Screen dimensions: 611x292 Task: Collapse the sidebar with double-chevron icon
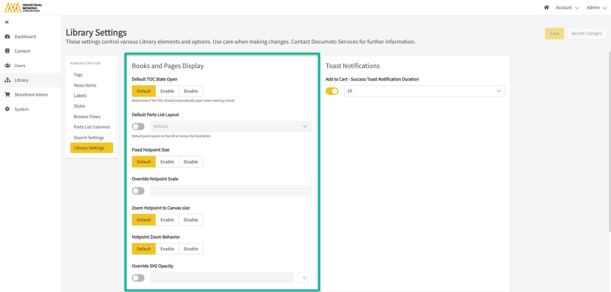pos(7,22)
